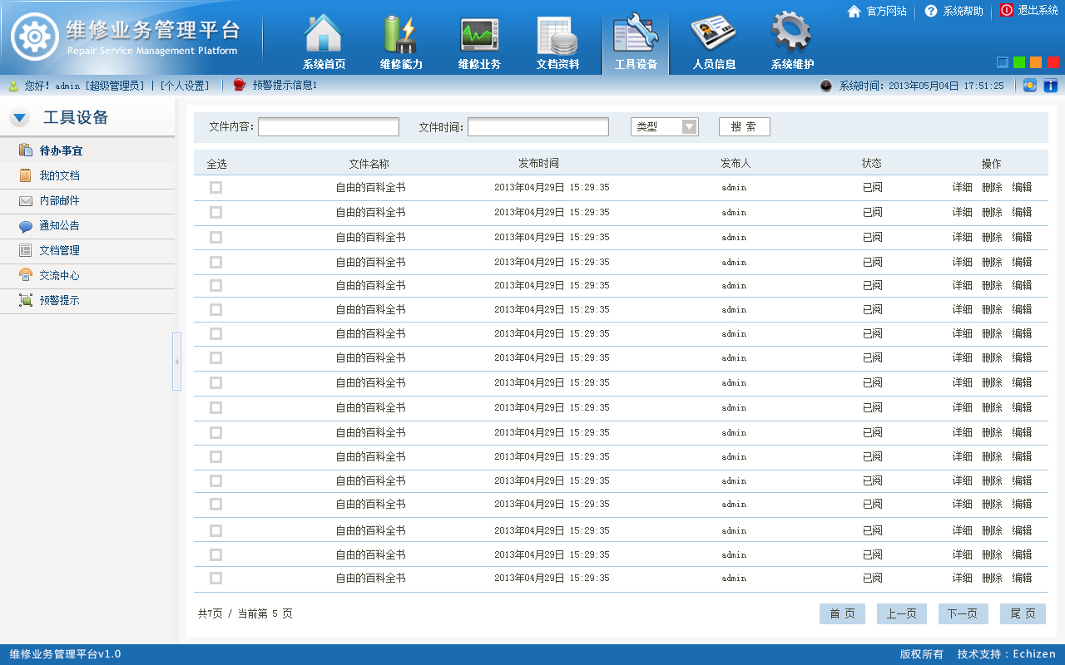1065x665 pixels.
Task: Open the 维修业务 monitor icon
Action: [479, 35]
